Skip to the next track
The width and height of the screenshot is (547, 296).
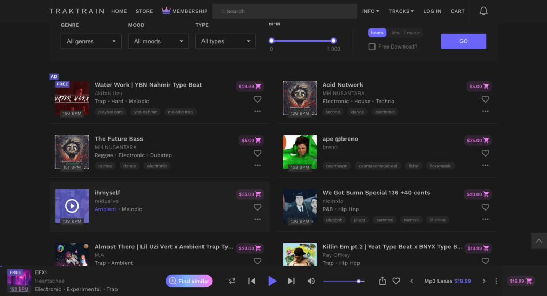[x=291, y=281]
